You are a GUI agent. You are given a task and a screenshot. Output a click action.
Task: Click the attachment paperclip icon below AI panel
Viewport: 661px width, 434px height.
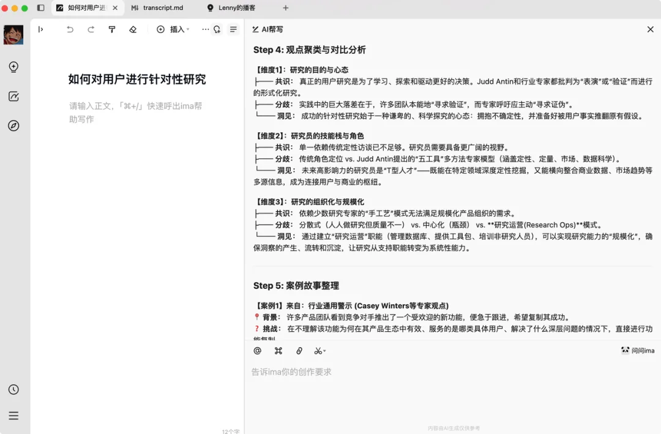coord(299,350)
